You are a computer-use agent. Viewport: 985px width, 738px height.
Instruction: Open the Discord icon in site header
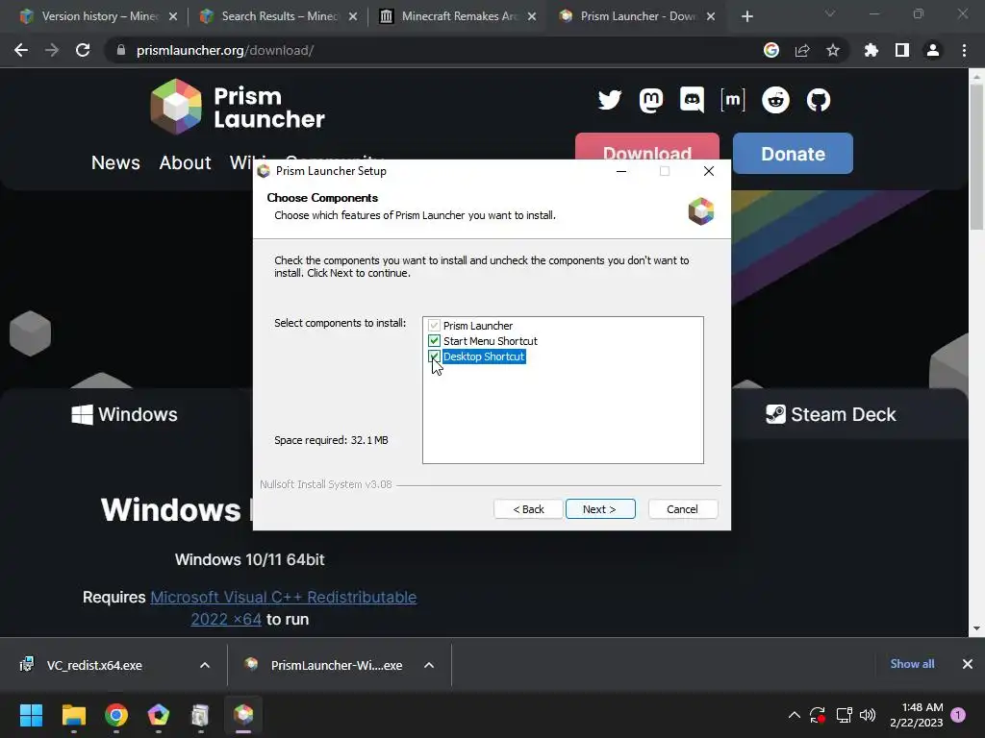(x=692, y=100)
